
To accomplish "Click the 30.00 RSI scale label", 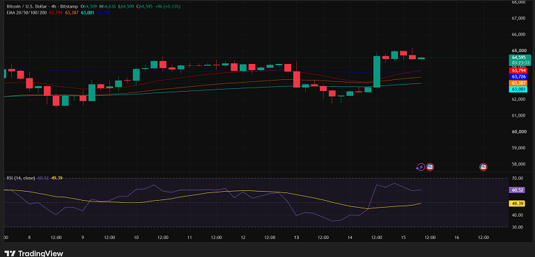I will [x=518, y=226].
